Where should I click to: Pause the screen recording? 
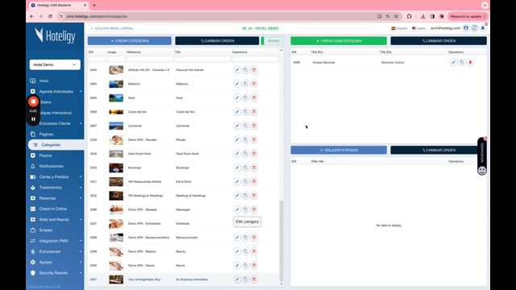33,119
